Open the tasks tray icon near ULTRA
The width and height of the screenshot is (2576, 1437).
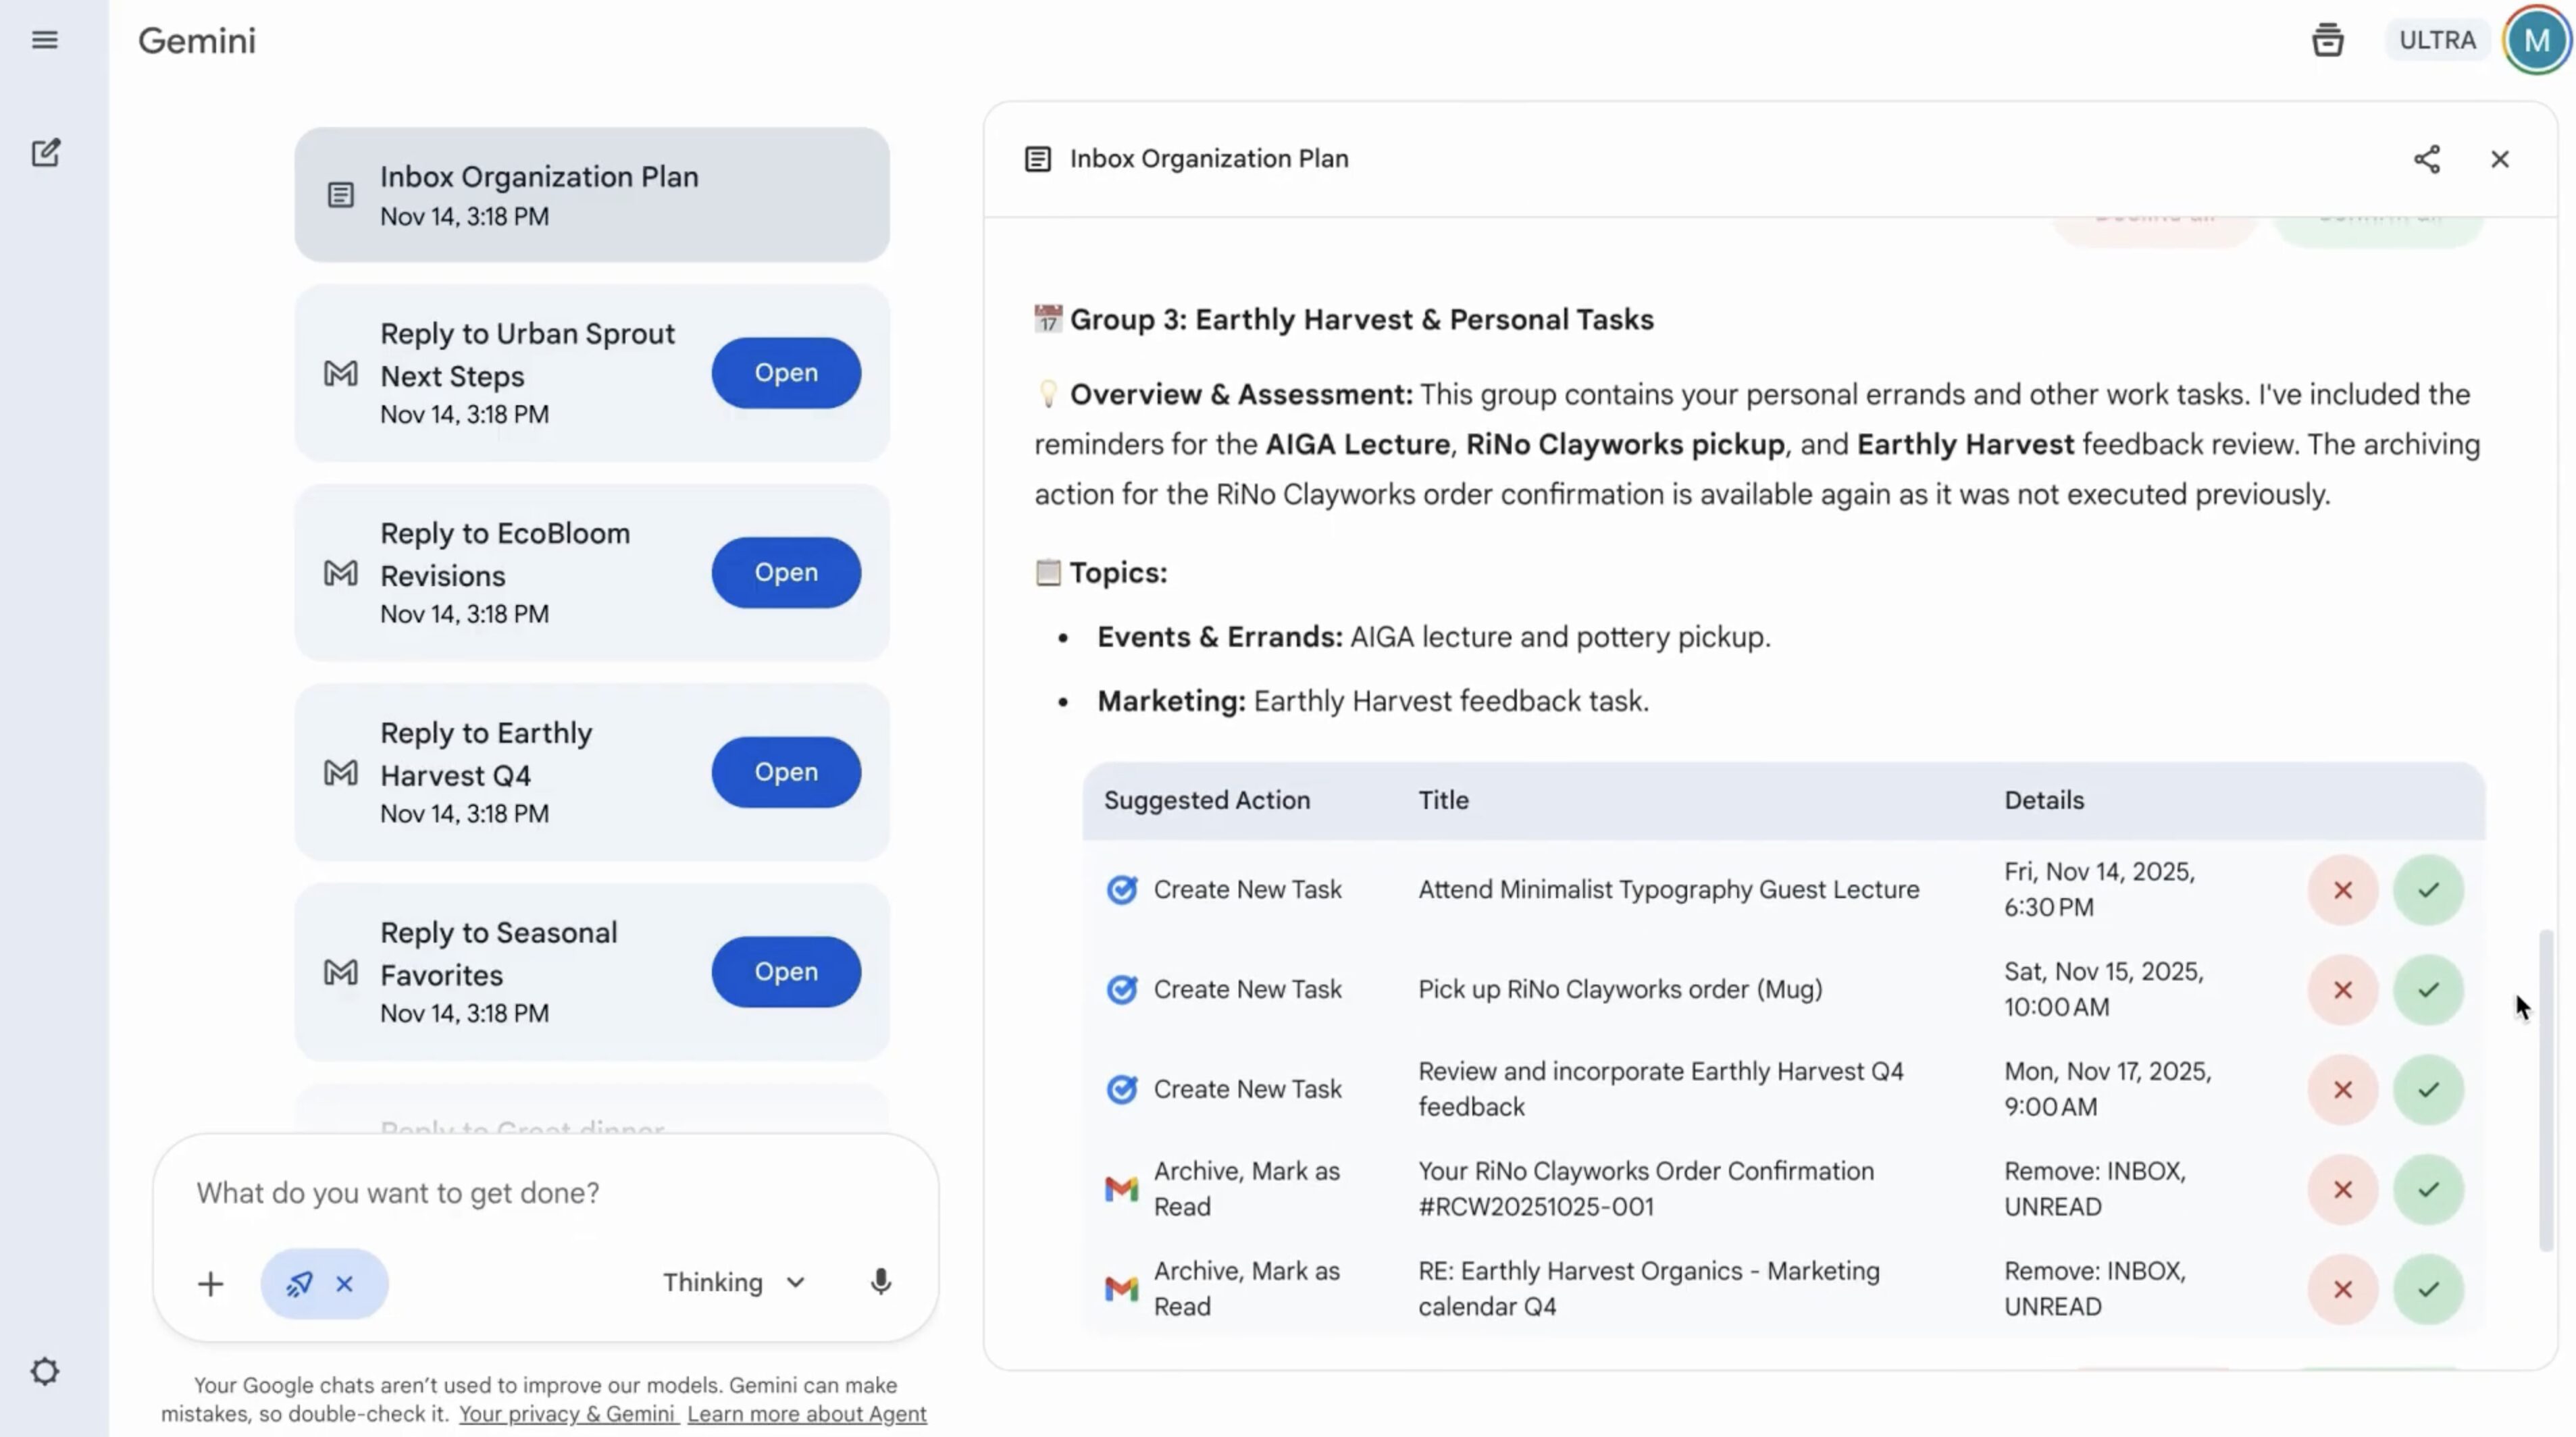(x=2327, y=40)
